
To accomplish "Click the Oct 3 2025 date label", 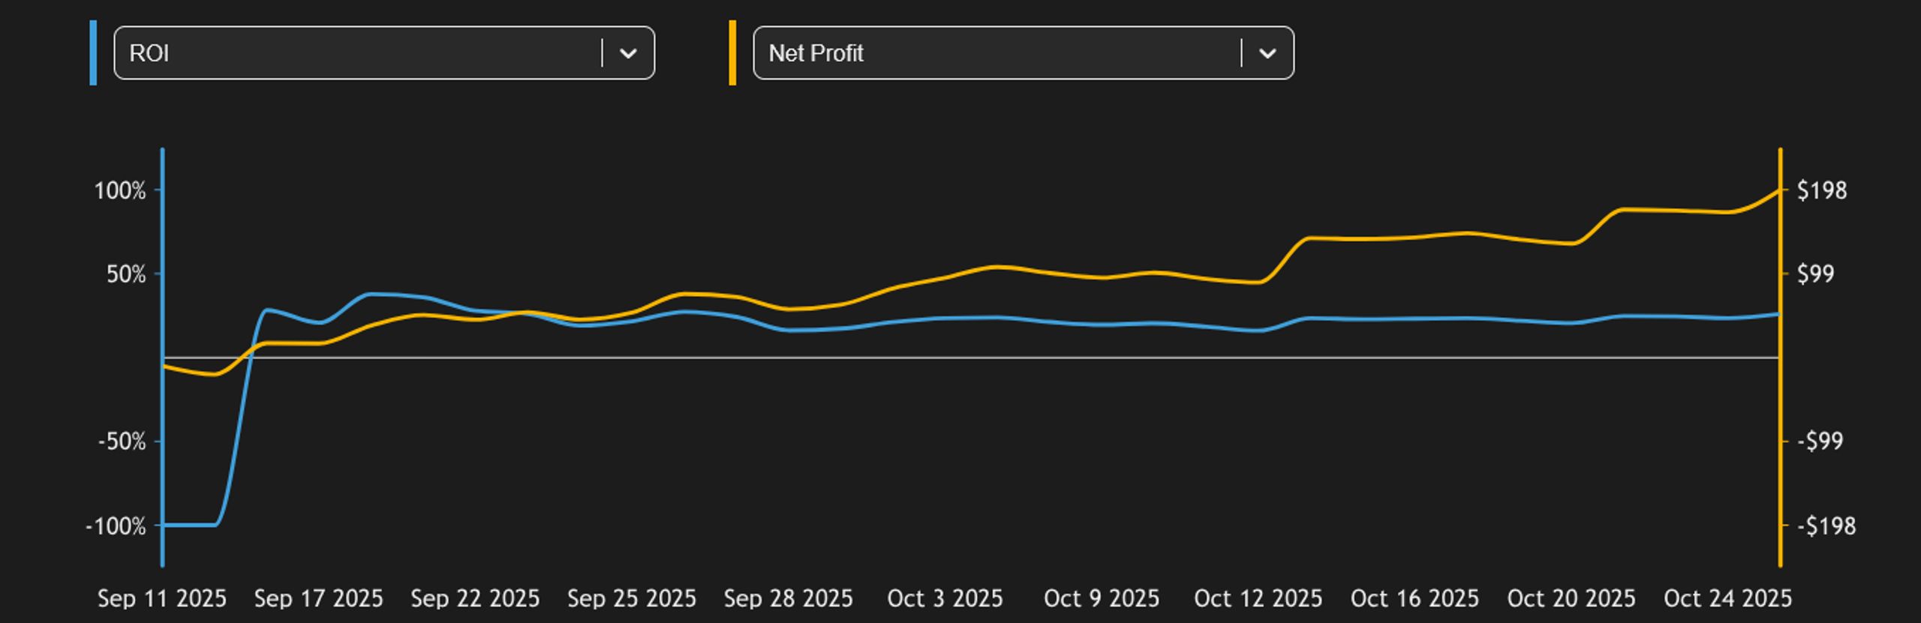I will point(945,598).
